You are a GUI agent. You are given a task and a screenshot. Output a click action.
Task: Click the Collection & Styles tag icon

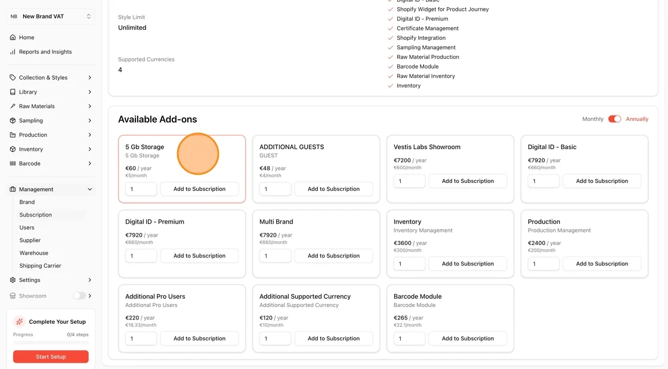pyautogui.click(x=13, y=77)
